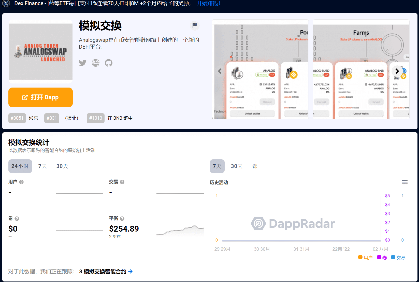This screenshot has width=419, height=282.
Task: Click the (德菲) rank category label
Action: [72, 118]
